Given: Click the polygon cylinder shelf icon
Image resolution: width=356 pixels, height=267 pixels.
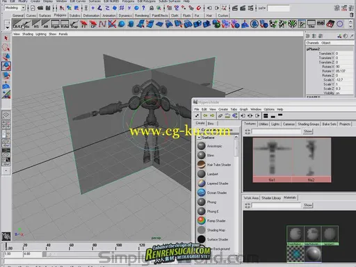Looking at the screenshot, I should pyautogui.click(x=131, y=24).
